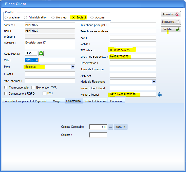
Task: Open Paramètre Groupement et Payement tab
Action: tap(25, 101)
